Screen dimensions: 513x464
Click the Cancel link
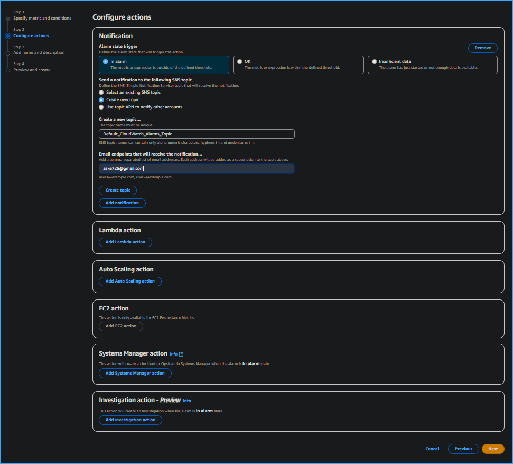432,449
